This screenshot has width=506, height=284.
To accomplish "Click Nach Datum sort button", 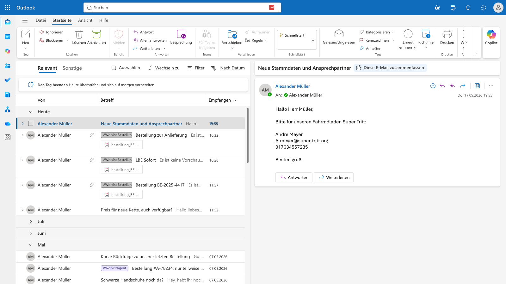I will (x=228, y=68).
